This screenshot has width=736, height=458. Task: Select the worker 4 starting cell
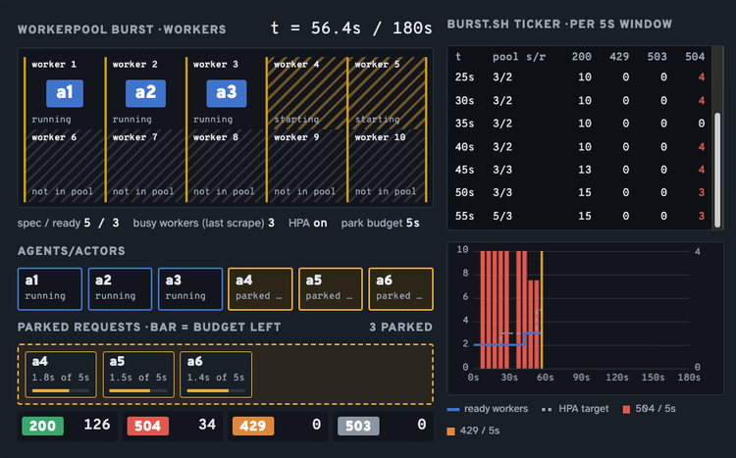point(306,93)
